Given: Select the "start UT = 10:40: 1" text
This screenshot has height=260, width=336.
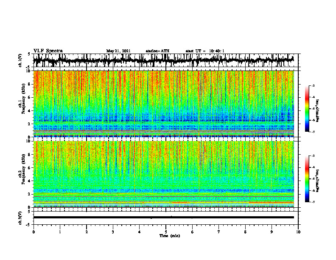Looking at the screenshot, I should (x=205, y=51).
